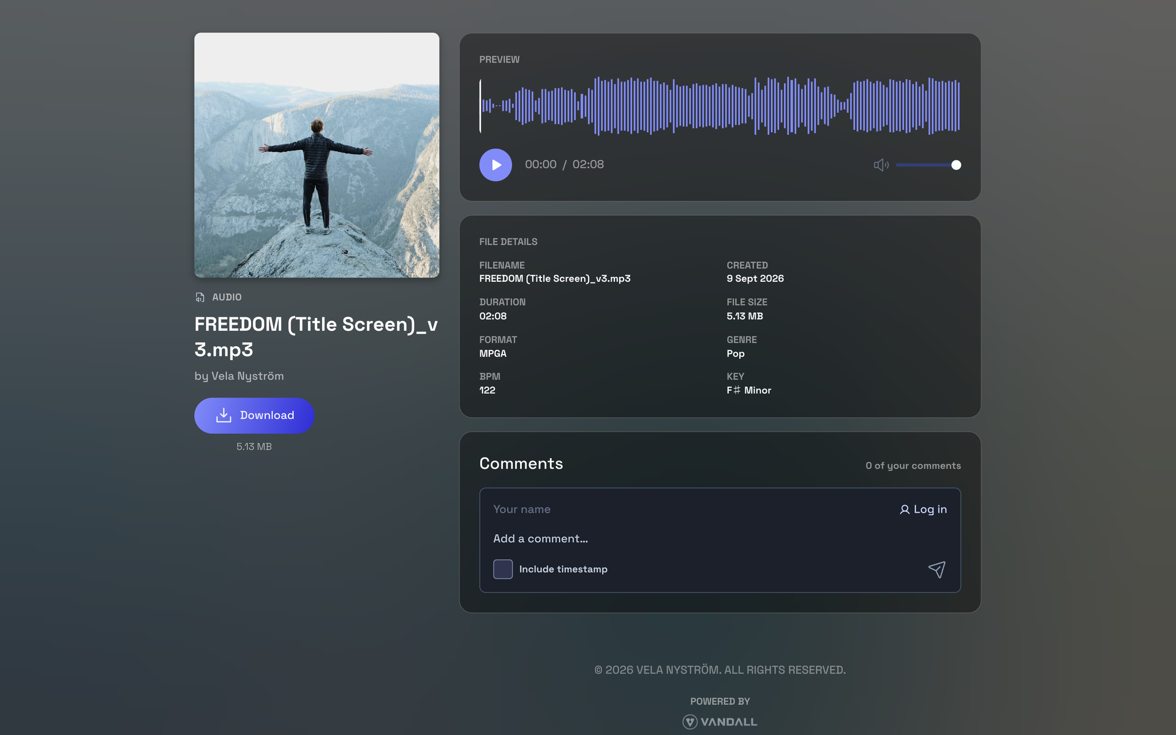Play the audio preview
This screenshot has width=1176, height=735.
[496, 165]
